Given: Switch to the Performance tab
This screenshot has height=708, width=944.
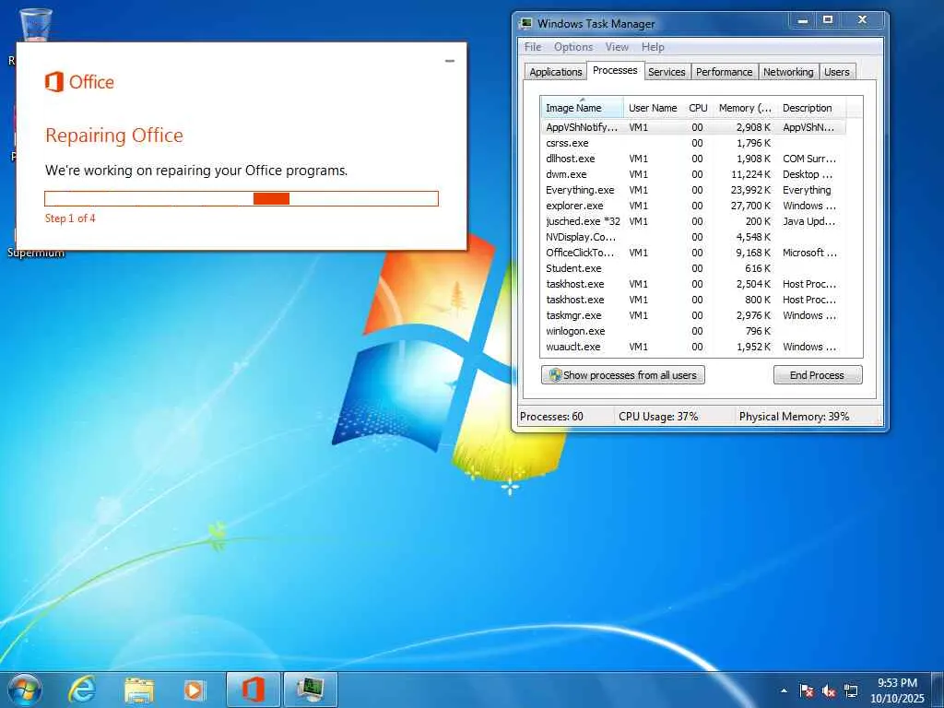Looking at the screenshot, I should (725, 72).
